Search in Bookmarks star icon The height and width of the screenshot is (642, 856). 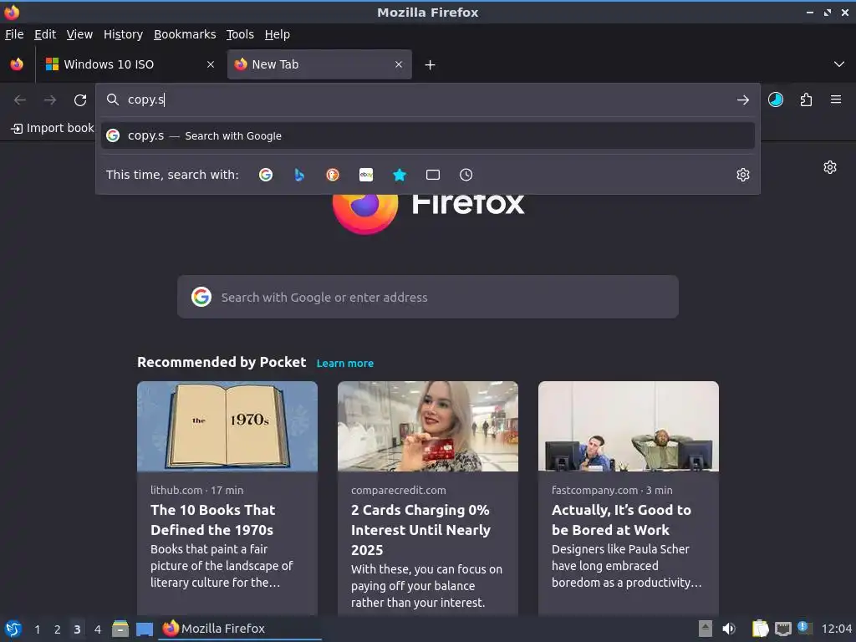[x=400, y=175]
